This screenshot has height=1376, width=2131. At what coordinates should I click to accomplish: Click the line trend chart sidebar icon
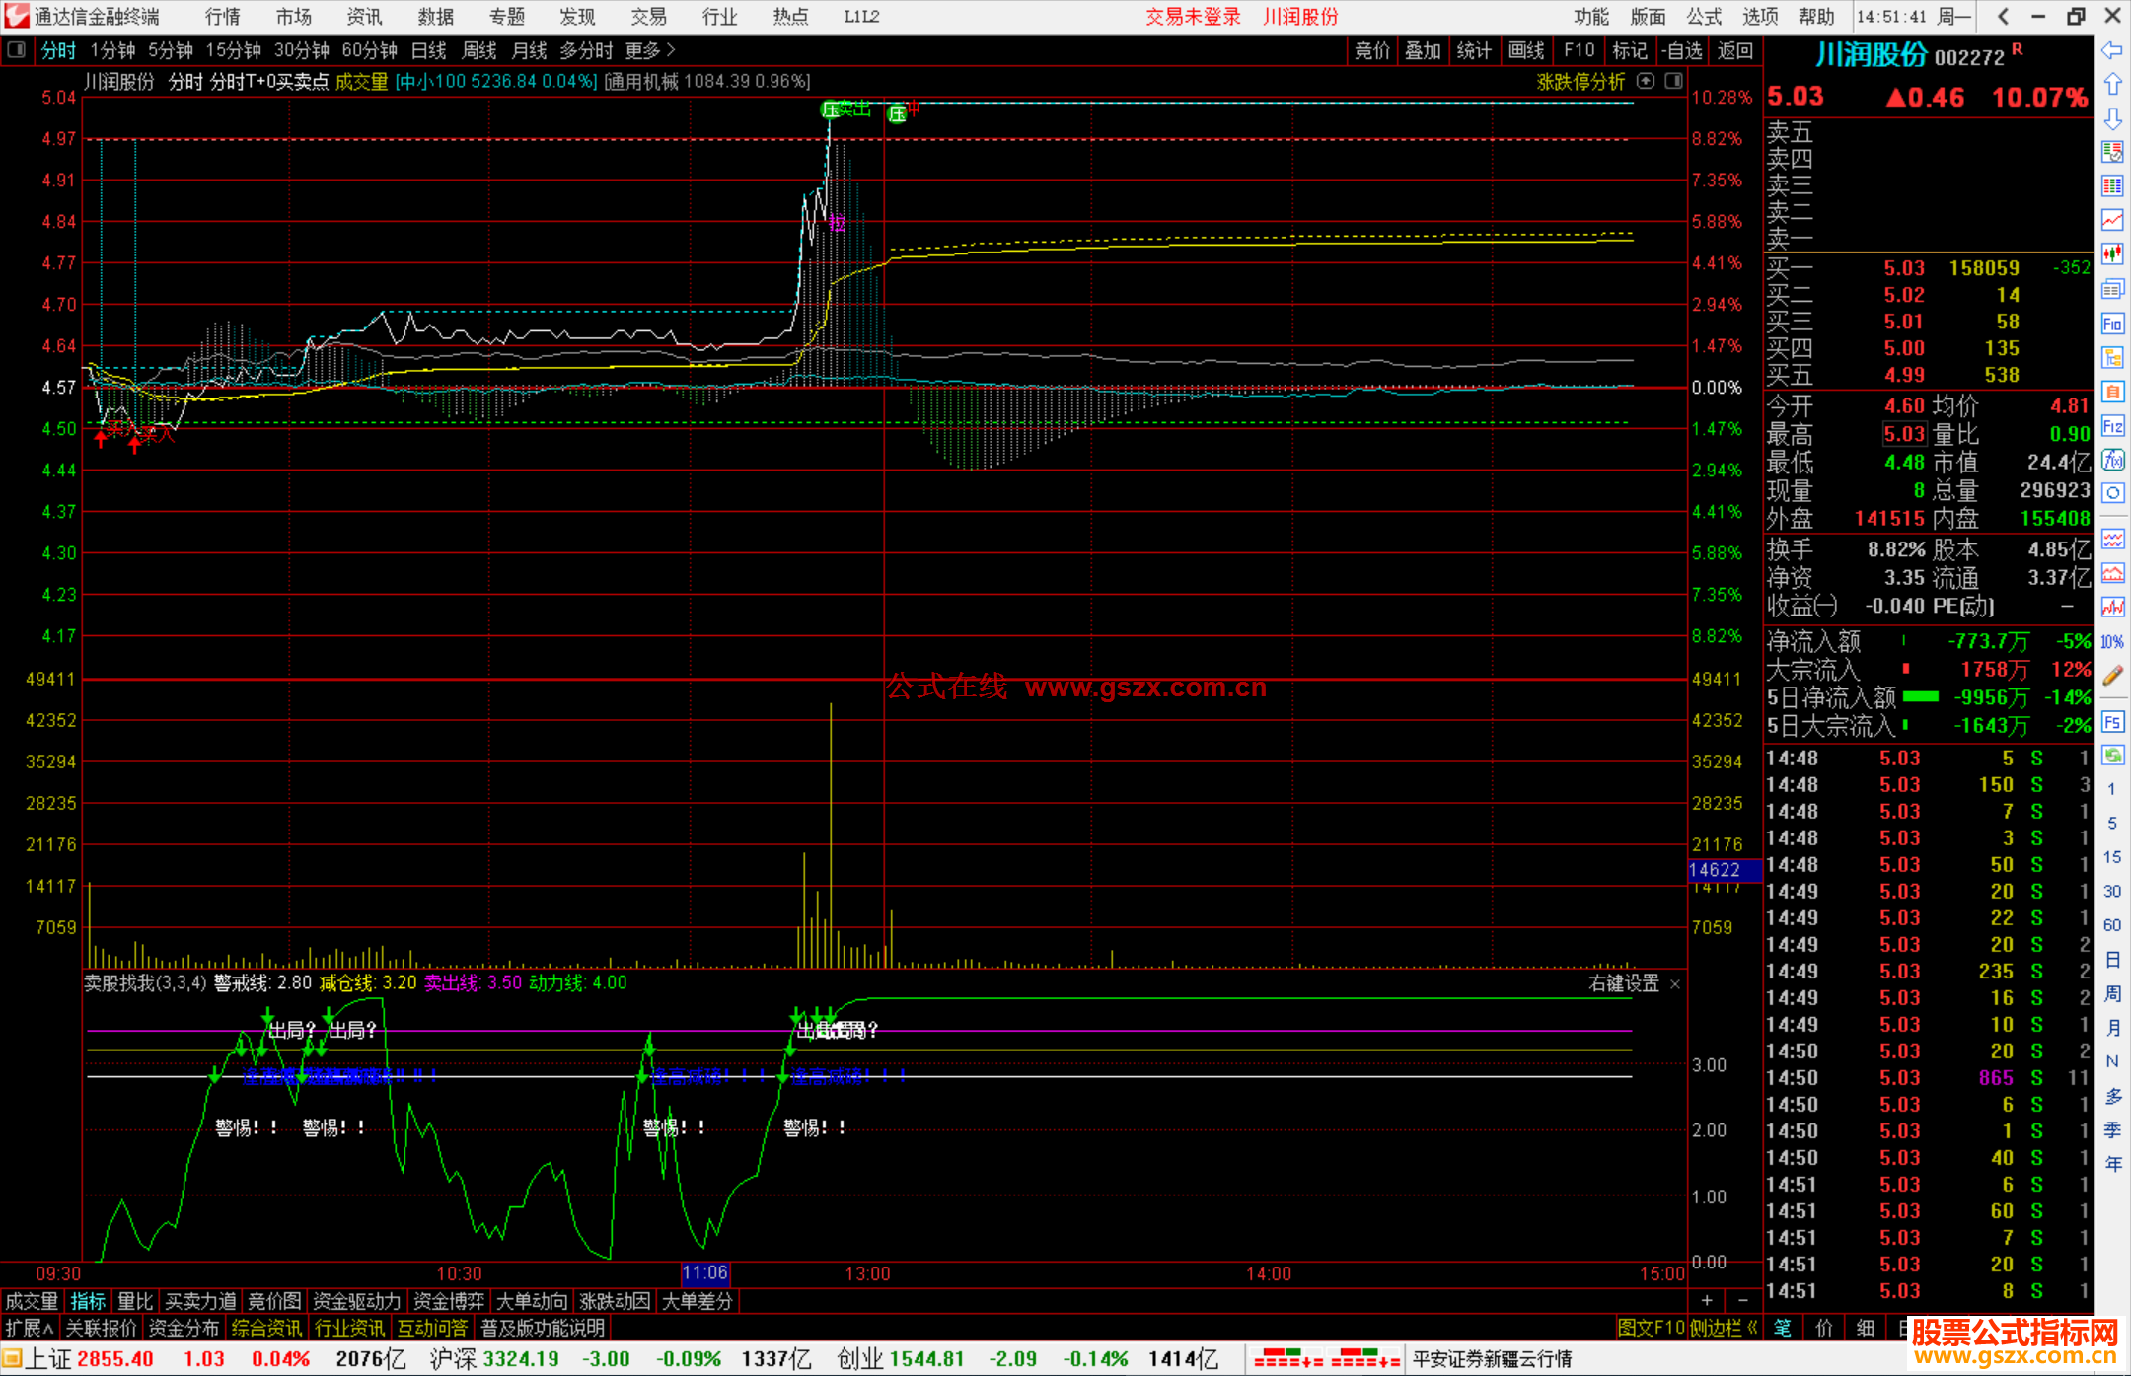[2112, 220]
